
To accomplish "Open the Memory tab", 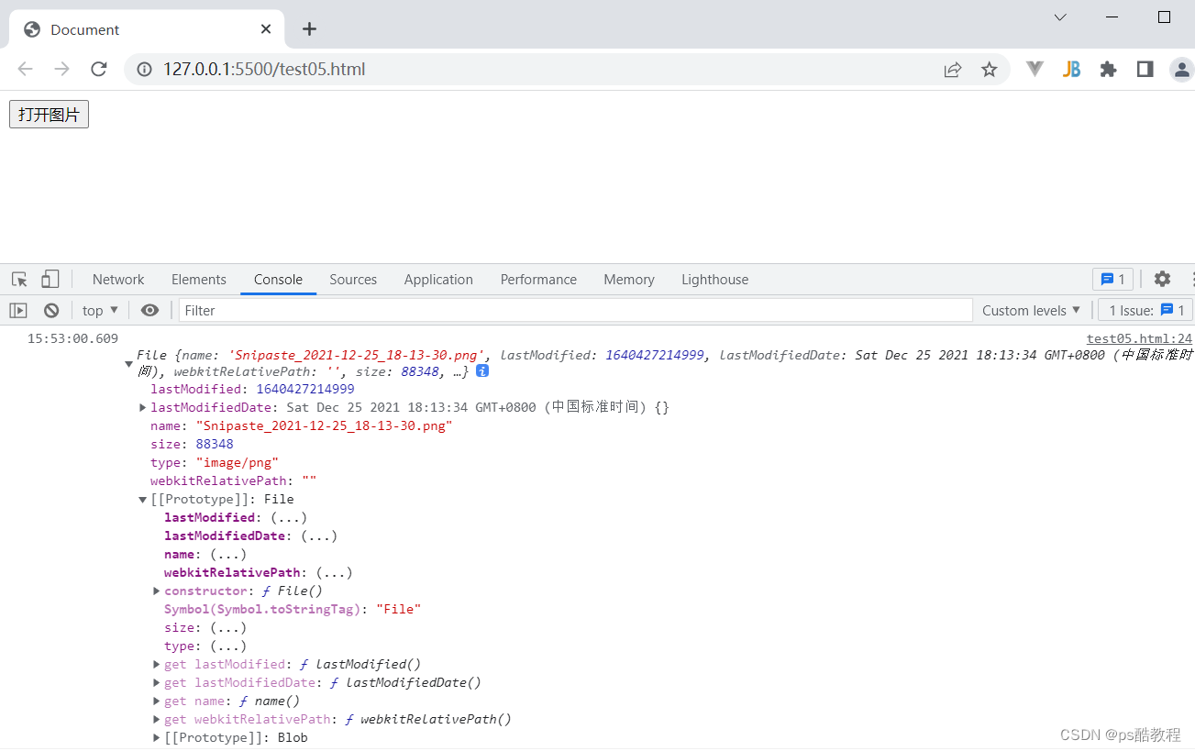I will click(x=629, y=280).
